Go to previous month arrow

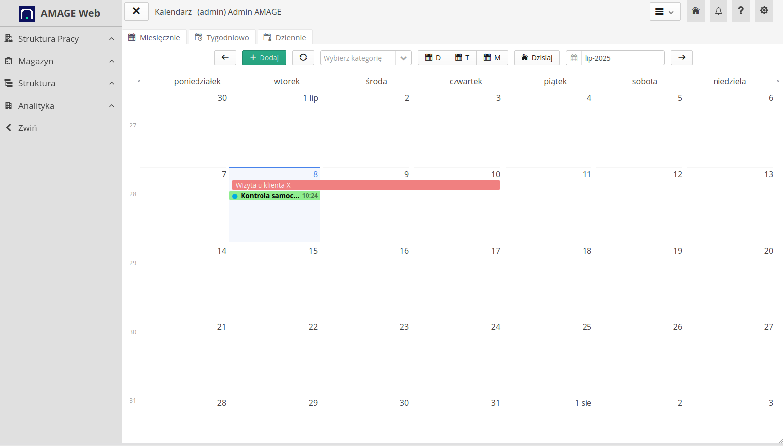click(225, 58)
